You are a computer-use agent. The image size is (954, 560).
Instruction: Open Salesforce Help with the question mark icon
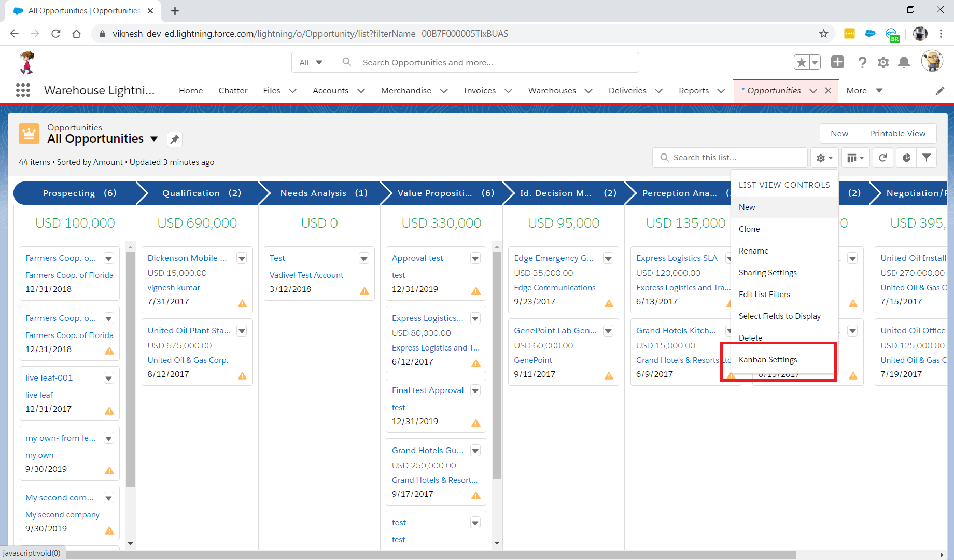pos(862,62)
